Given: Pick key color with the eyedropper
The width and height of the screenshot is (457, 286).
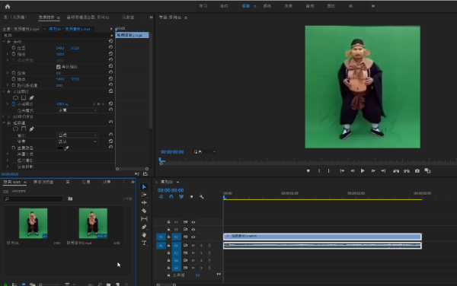Looking at the screenshot, I should 66,148.
